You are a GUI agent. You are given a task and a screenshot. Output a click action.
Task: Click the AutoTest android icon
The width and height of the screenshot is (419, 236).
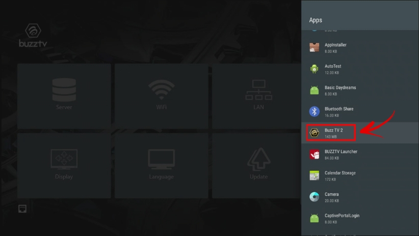(x=314, y=69)
